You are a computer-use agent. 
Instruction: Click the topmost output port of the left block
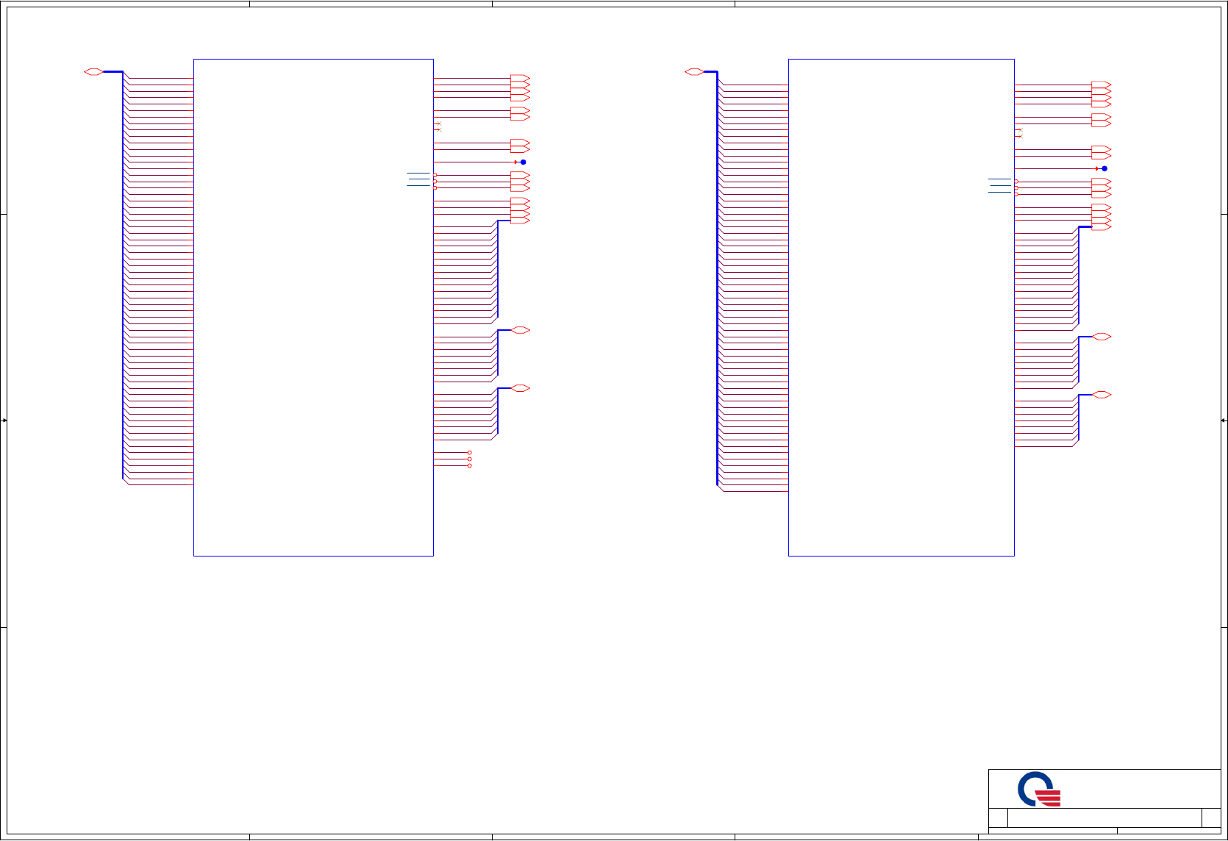[520, 78]
